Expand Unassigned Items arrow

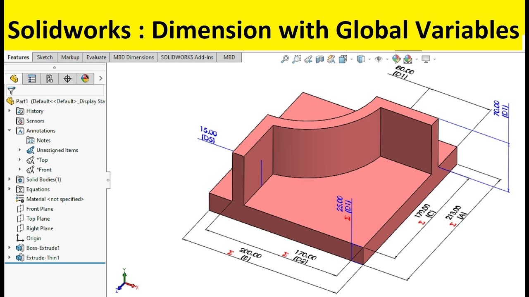(x=19, y=150)
